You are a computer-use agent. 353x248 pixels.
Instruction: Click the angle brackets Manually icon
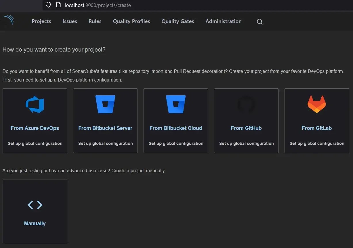[35, 205]
